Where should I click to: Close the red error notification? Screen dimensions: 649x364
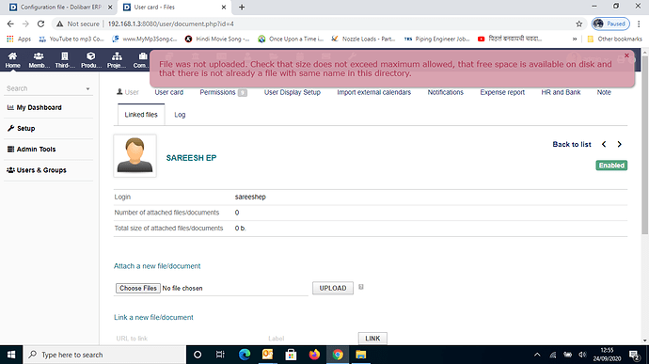click(626, 55)
